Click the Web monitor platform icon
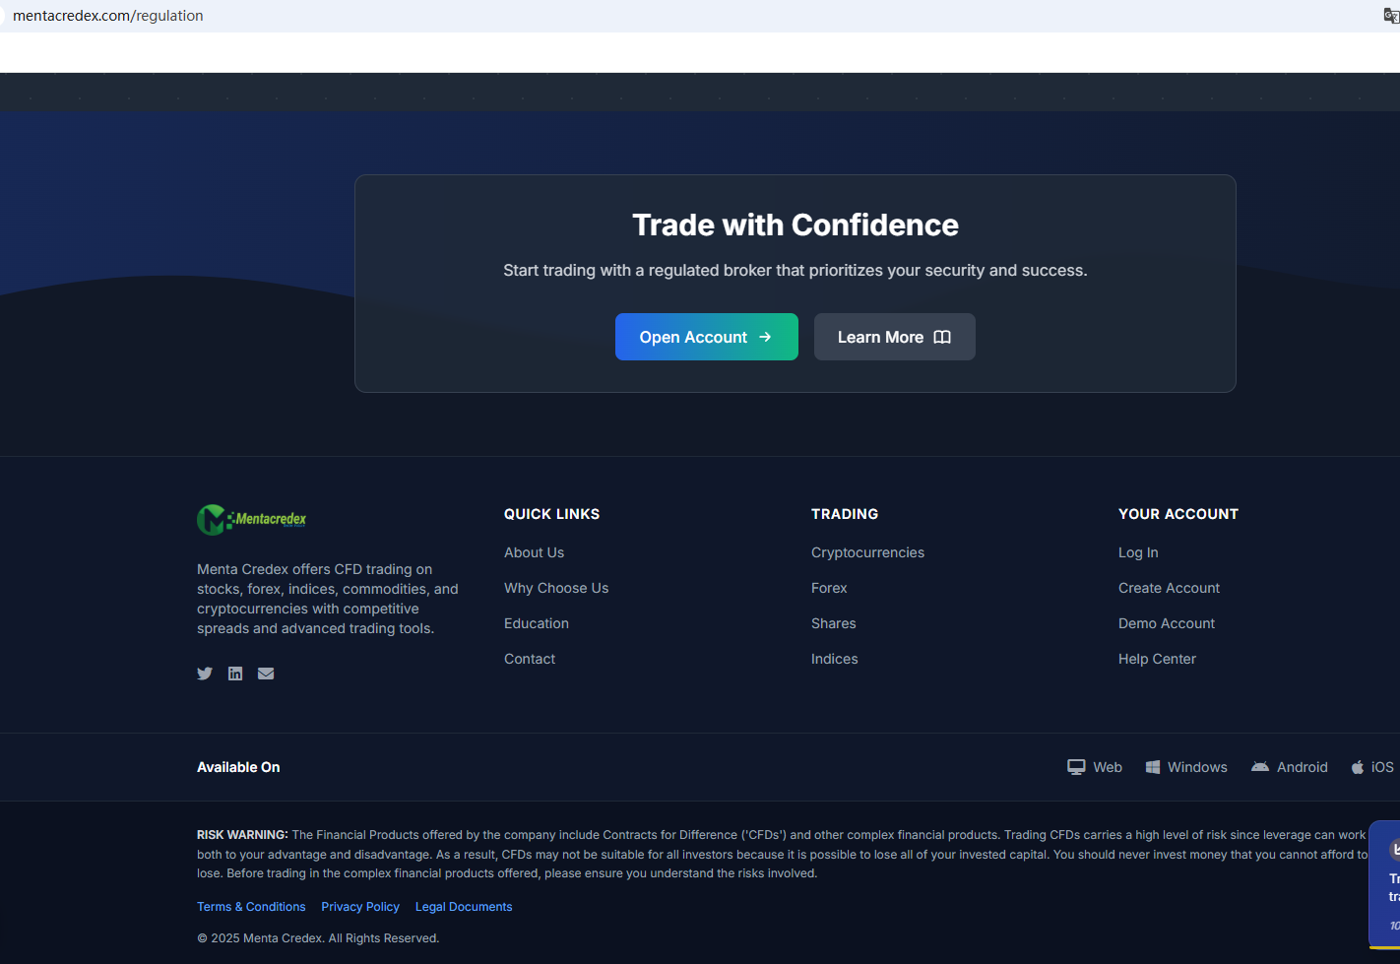The image size is (1400, 964). [1076, 767]
